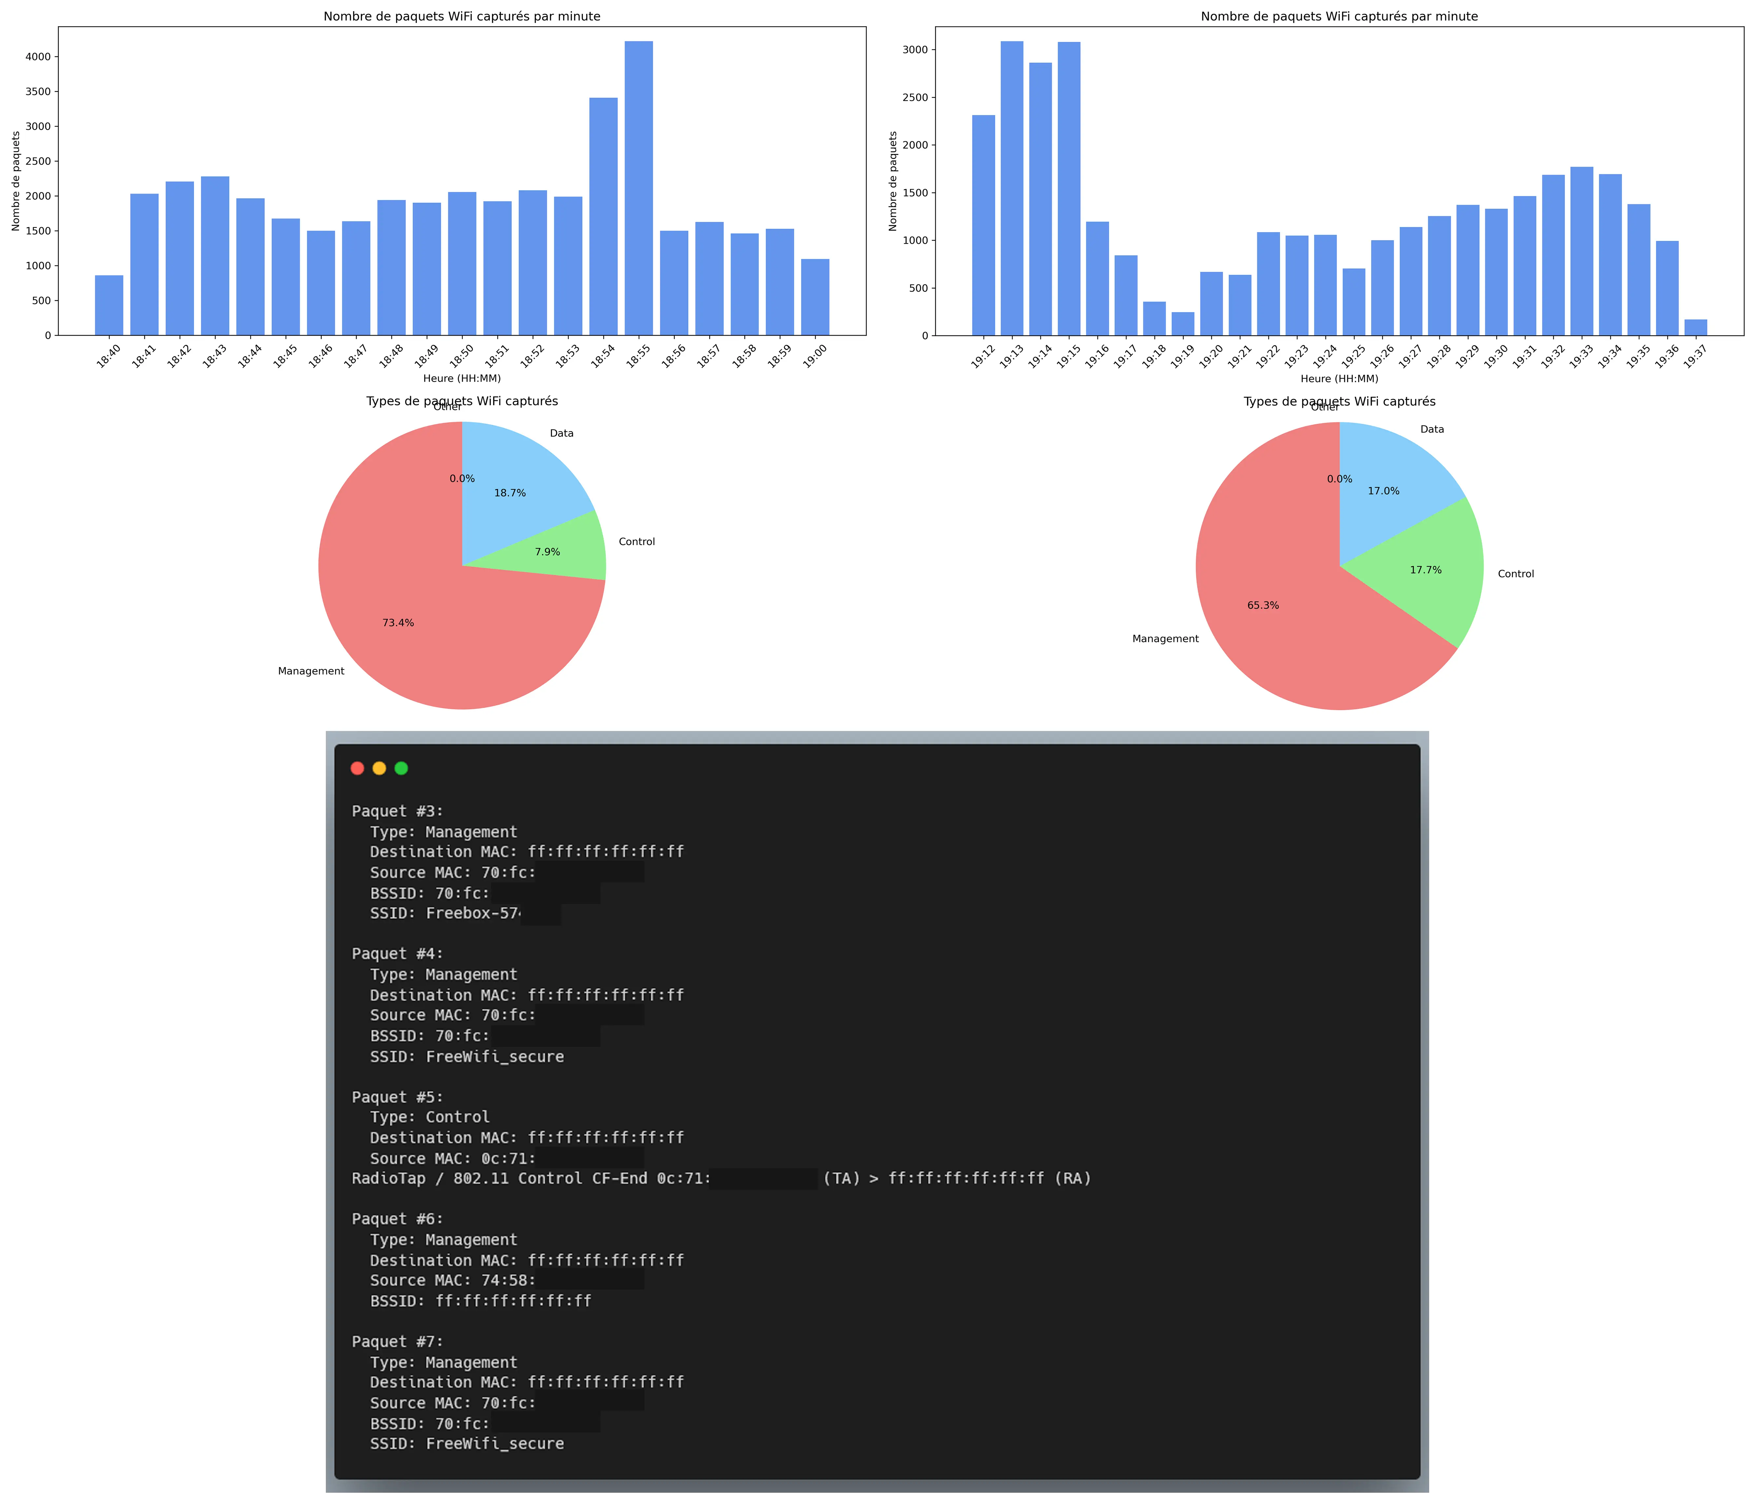Select the 19:00 bar in the bar chart
The height and width of the screenshot is (1496, 1755).
click(815, 297)
